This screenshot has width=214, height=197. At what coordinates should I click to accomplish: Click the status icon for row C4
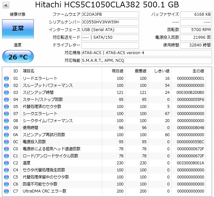(6, 170)
